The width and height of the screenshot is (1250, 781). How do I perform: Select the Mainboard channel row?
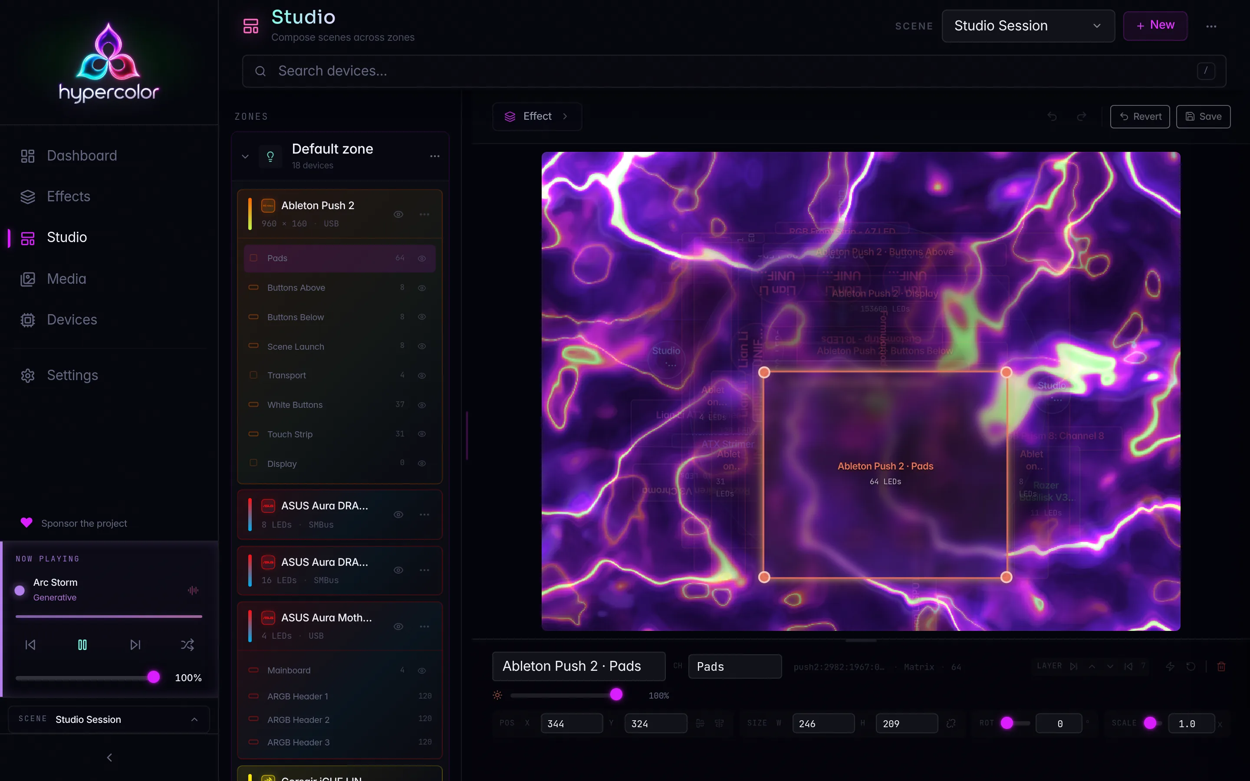[x=339, y=670]
